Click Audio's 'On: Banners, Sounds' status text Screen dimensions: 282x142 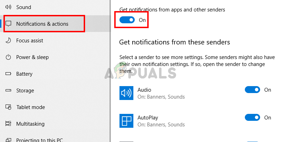tap(161, 97)
